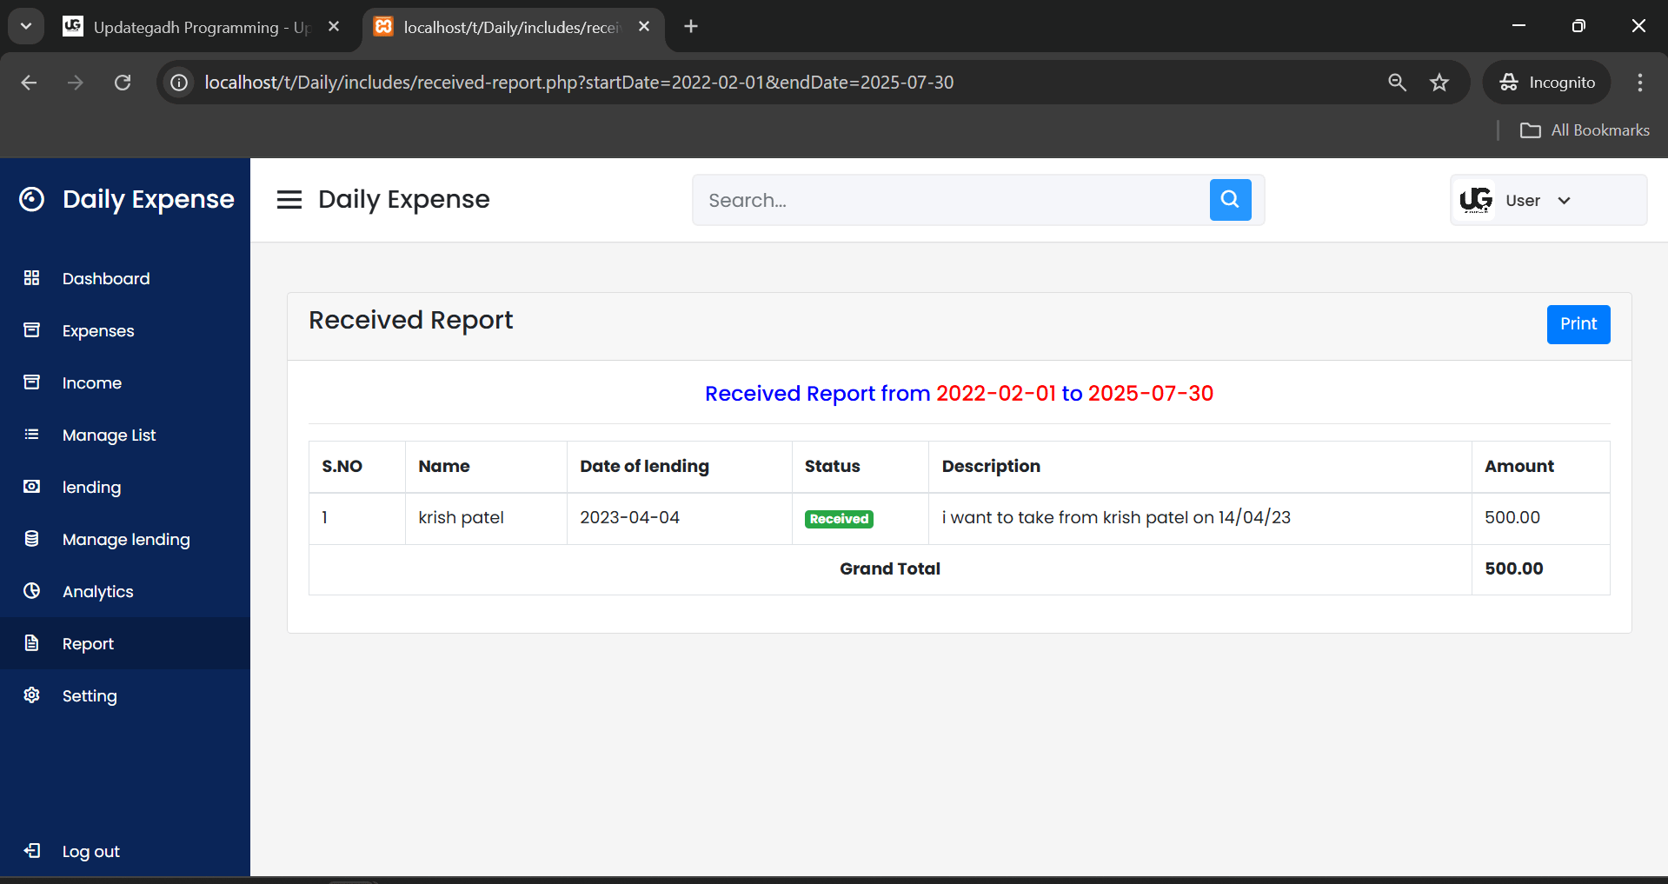Click the hamburger menu icon beside Daily Expense
This screenshot has width=1668, height=884.
289,200
